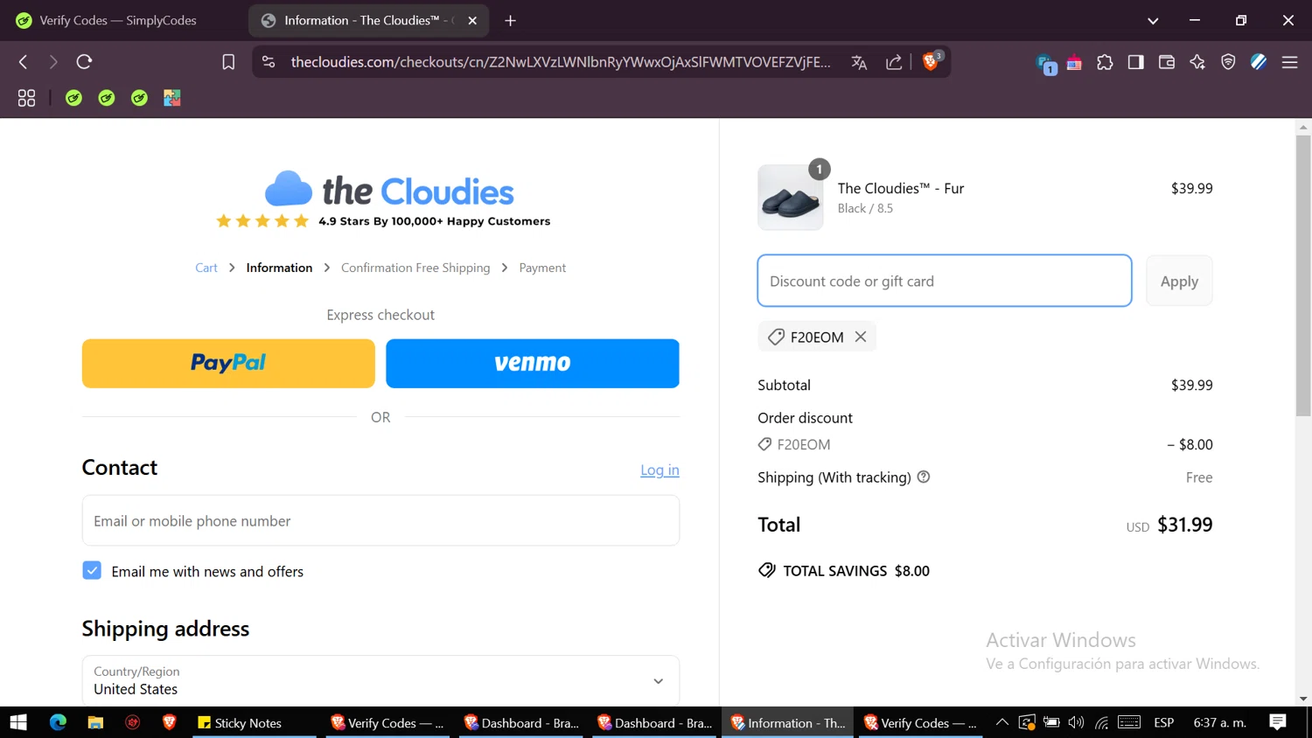1312x738 pixels.
Task: Click the shipping info question mark icon
Action: click(924, 477)
